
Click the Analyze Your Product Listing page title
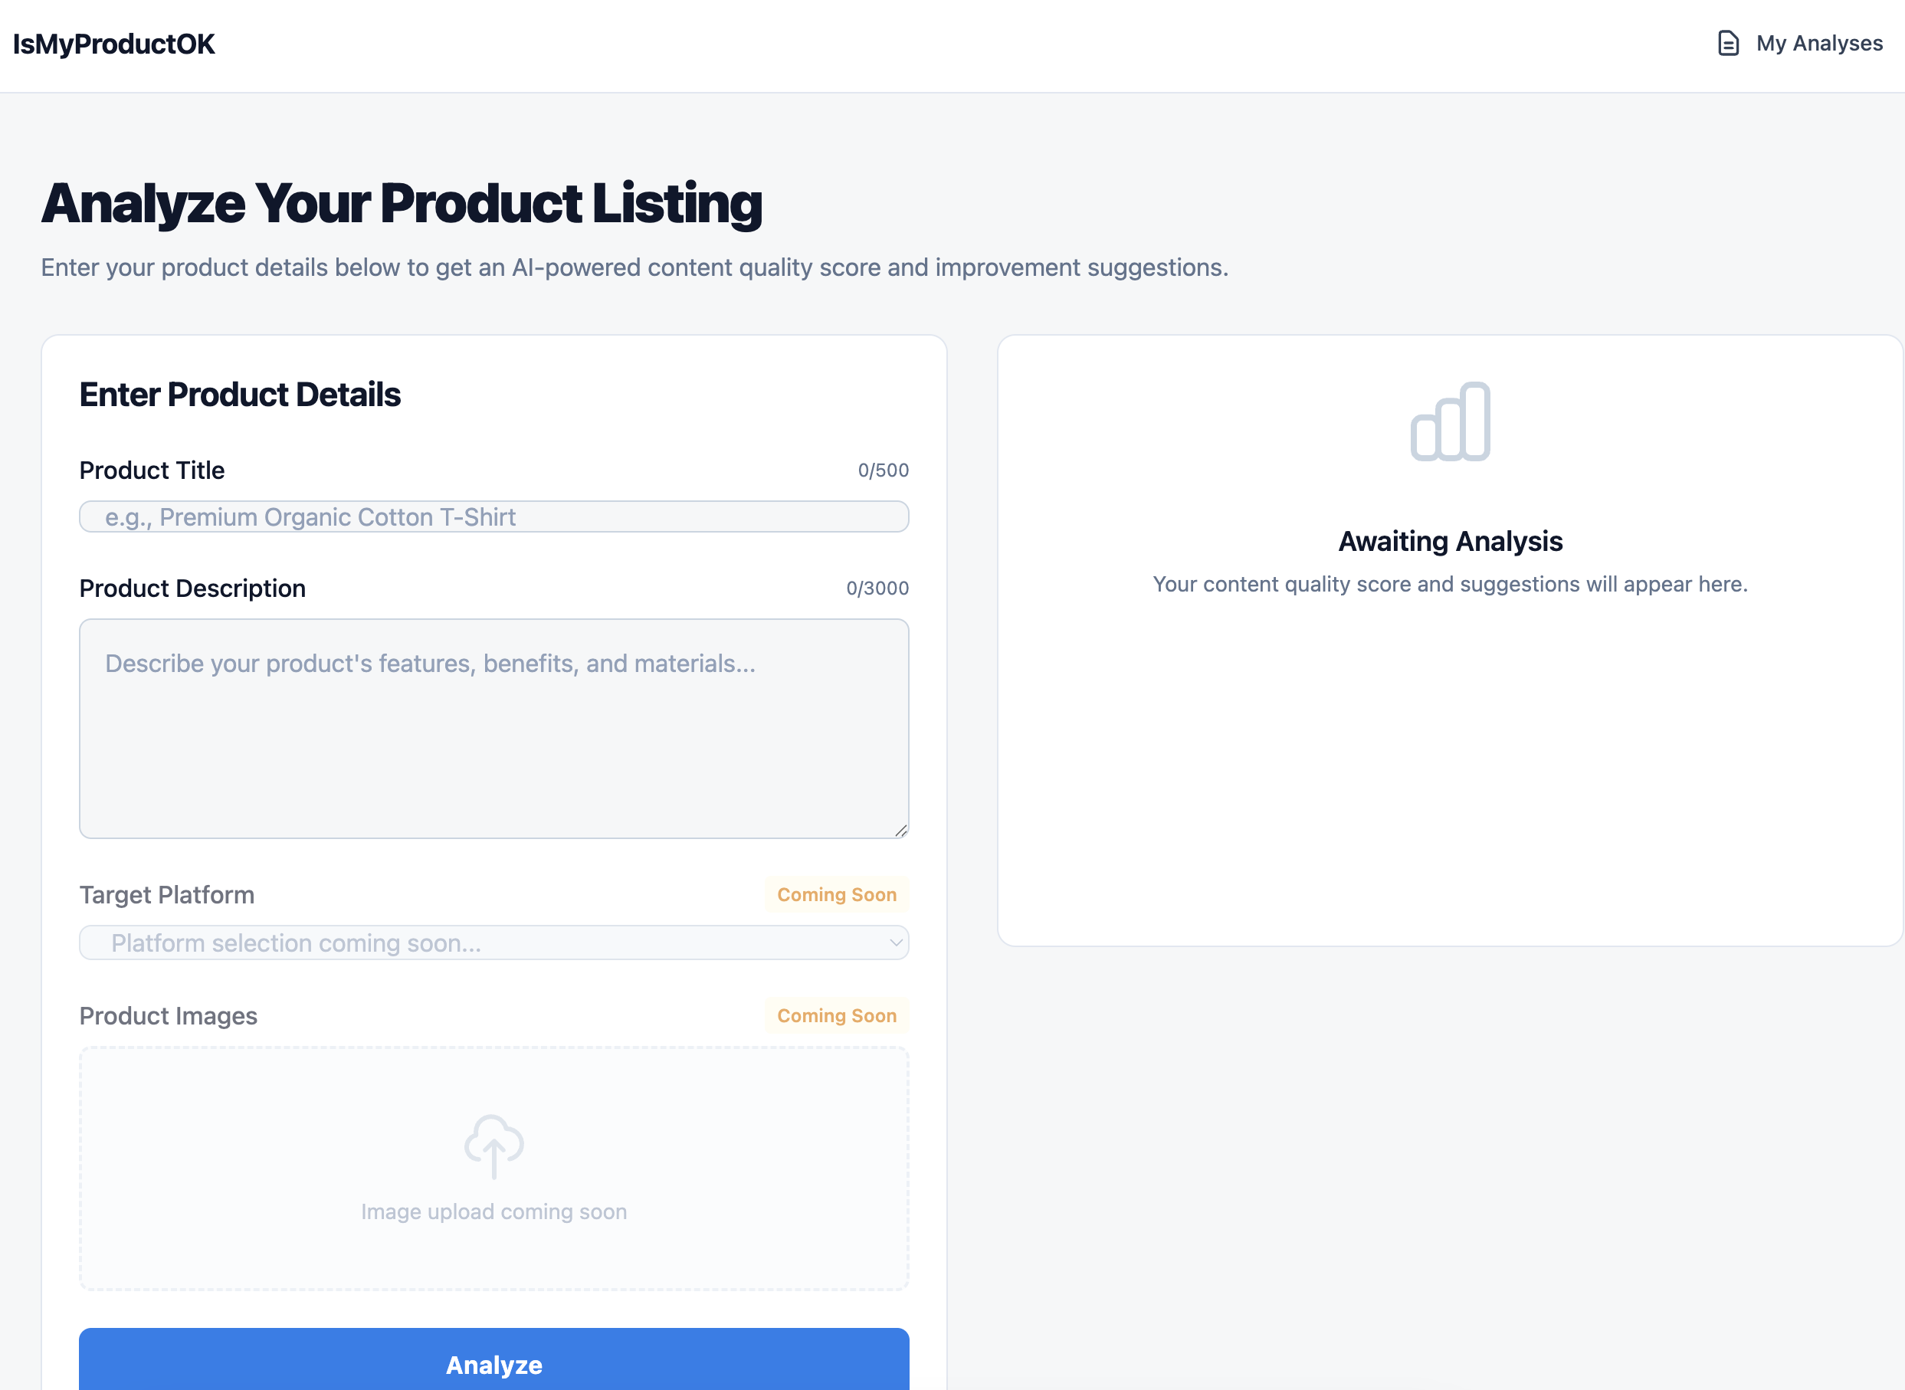pos(402,202)
